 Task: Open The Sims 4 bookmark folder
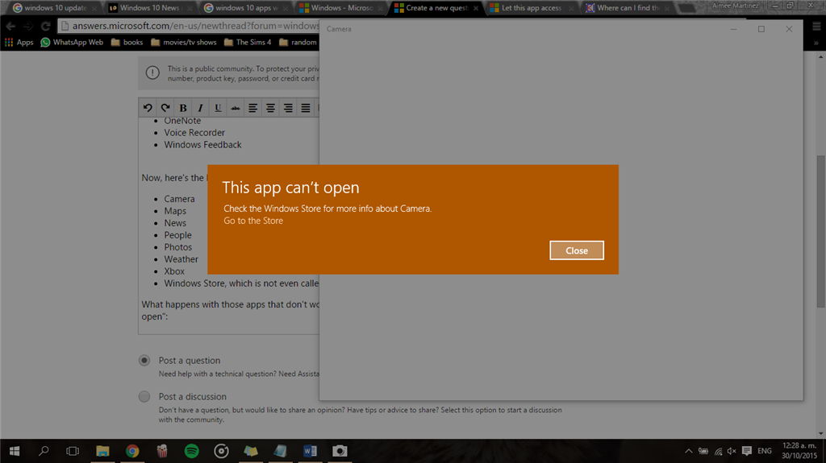pyautogui.click(x=248, y=42)
